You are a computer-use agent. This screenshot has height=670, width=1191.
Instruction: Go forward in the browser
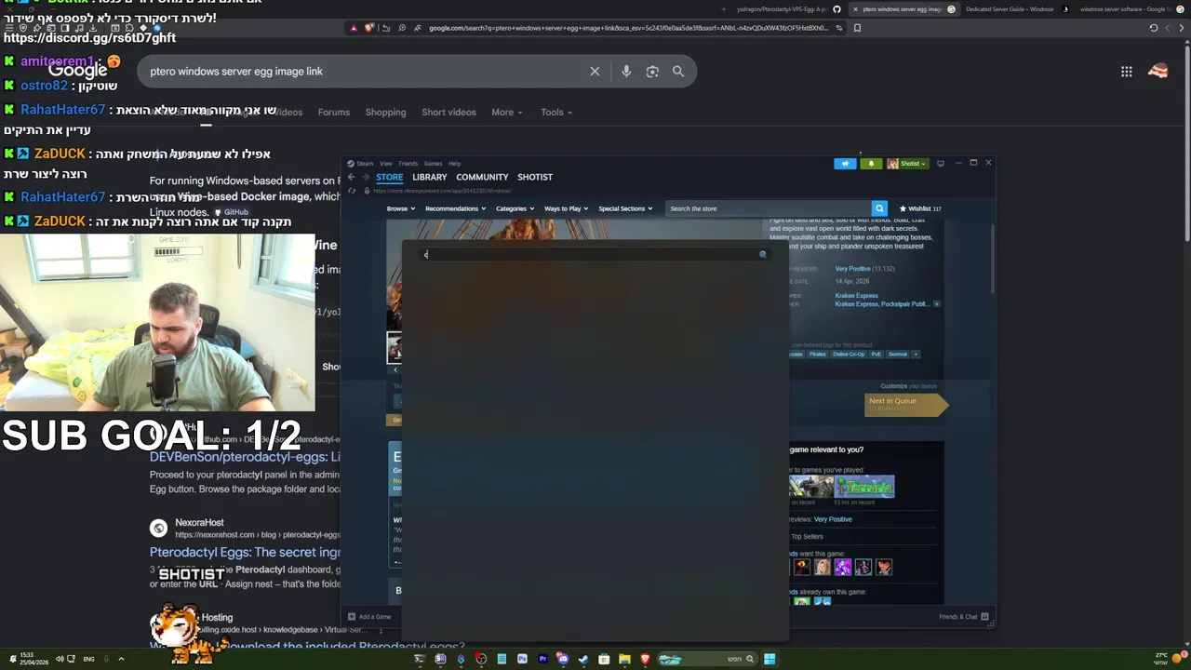[1184, 28]
